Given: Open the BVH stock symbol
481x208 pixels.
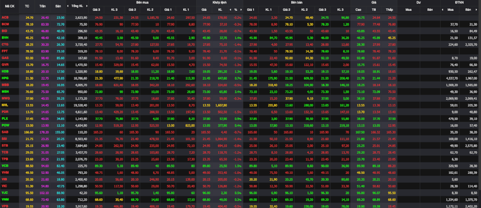Looking at the screenshot, I should [x=5, y=37].
